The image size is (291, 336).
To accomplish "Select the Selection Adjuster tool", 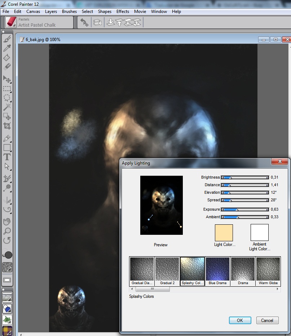I will 7,116.
